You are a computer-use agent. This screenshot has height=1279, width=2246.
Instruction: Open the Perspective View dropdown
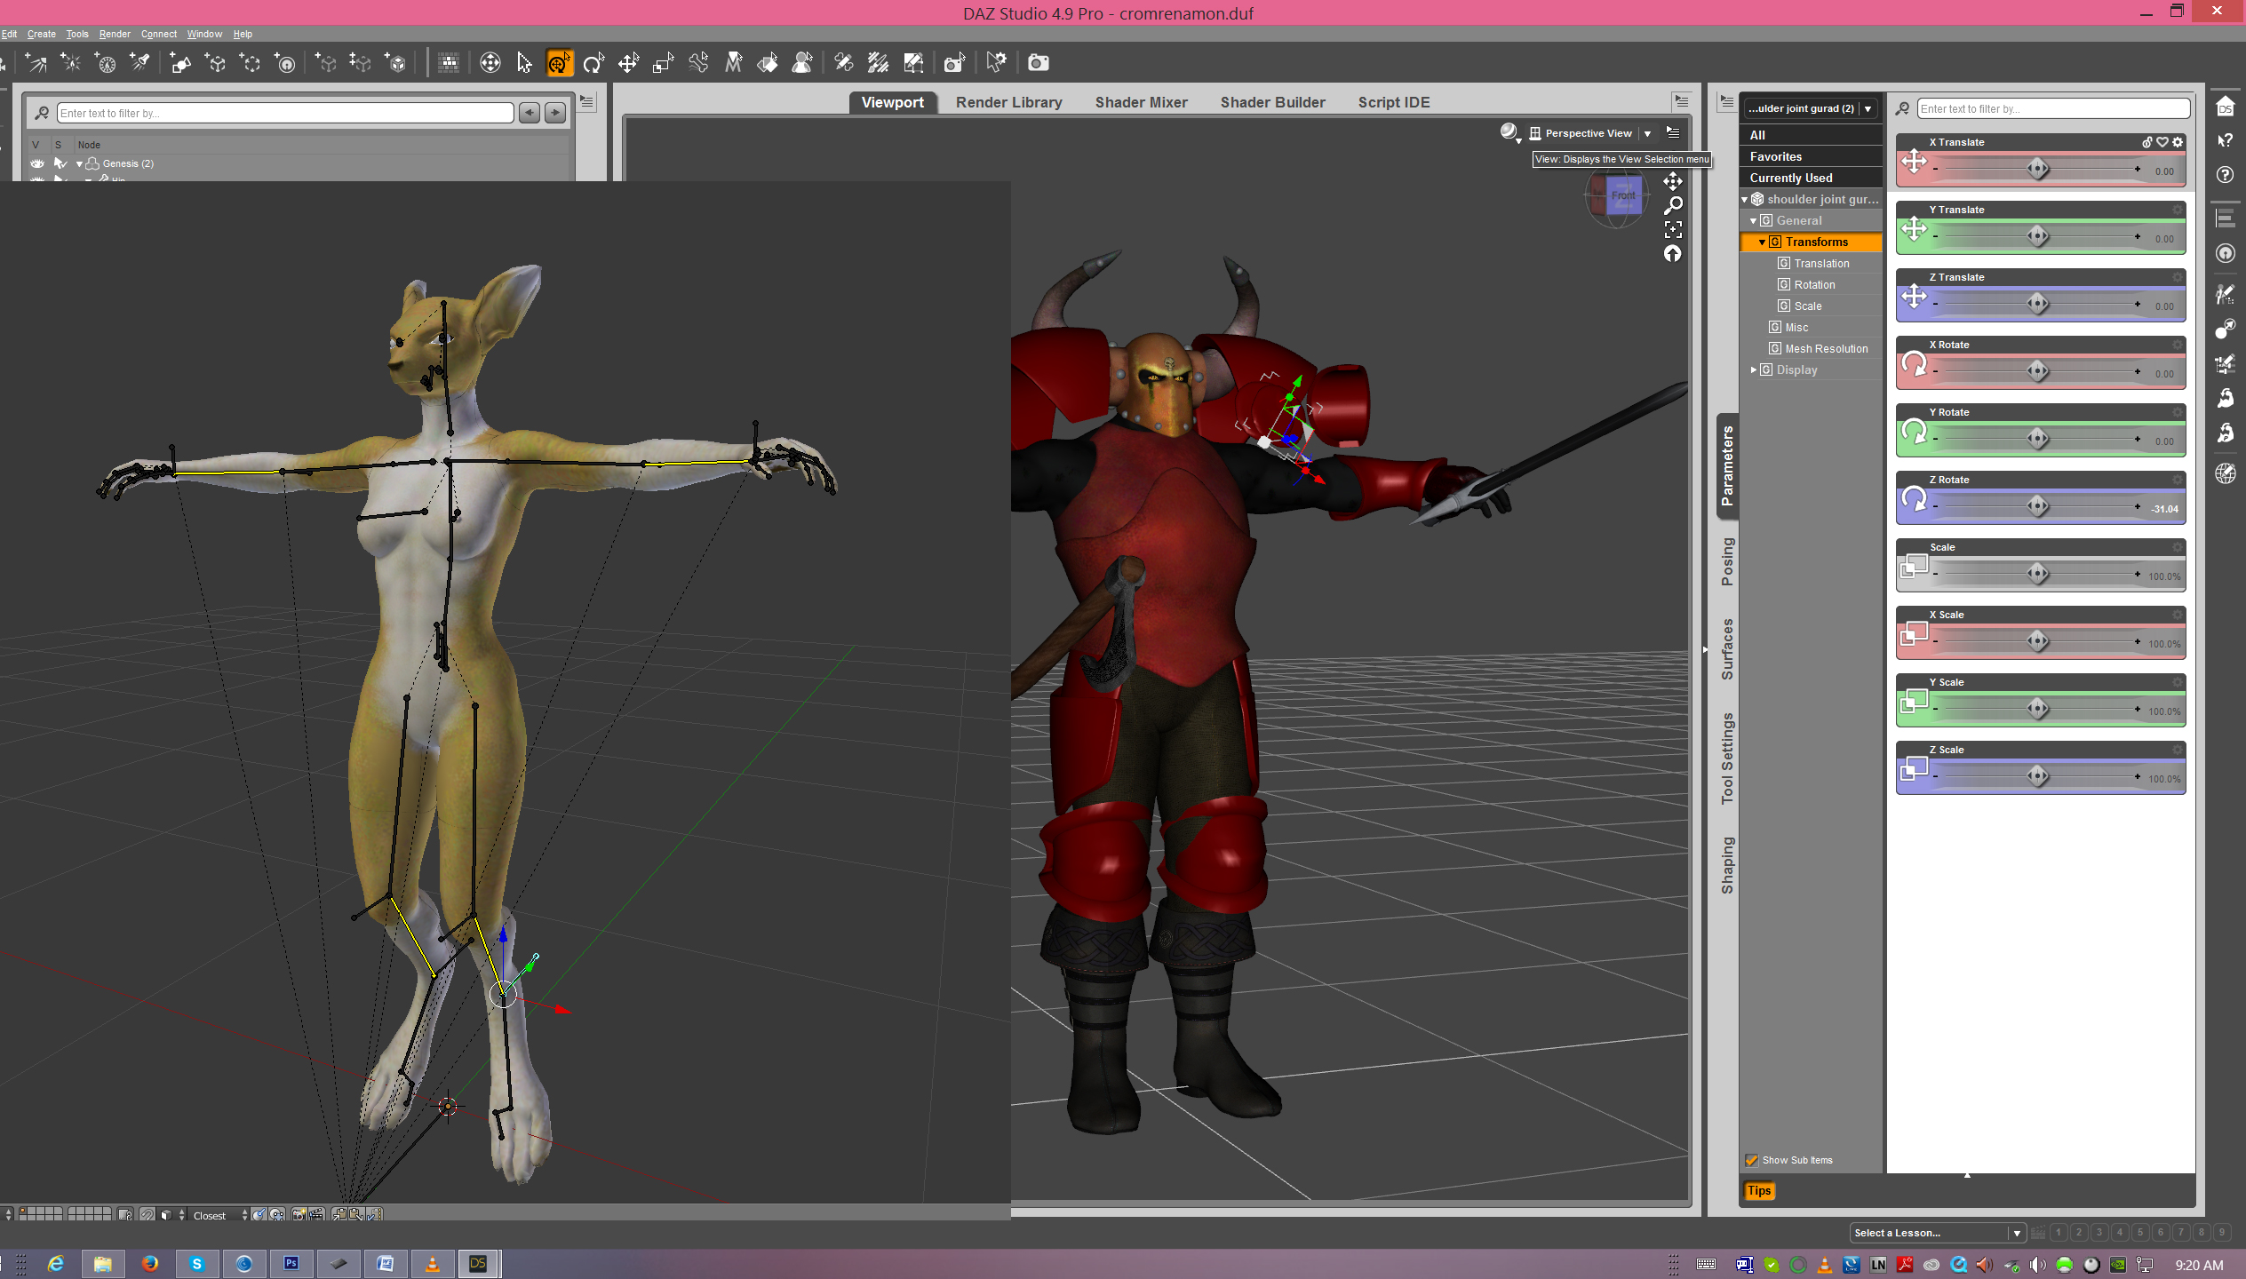[1647, 133]
